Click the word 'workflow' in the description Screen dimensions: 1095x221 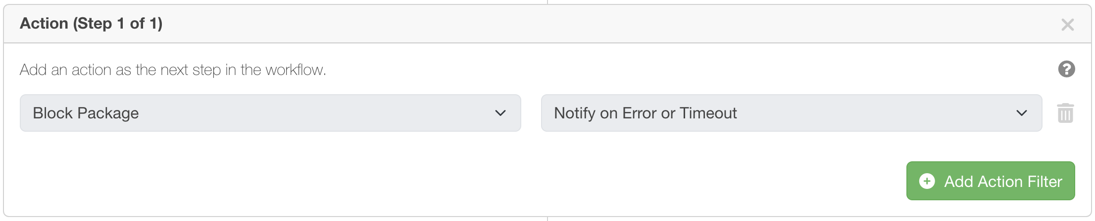click(294, 70)
